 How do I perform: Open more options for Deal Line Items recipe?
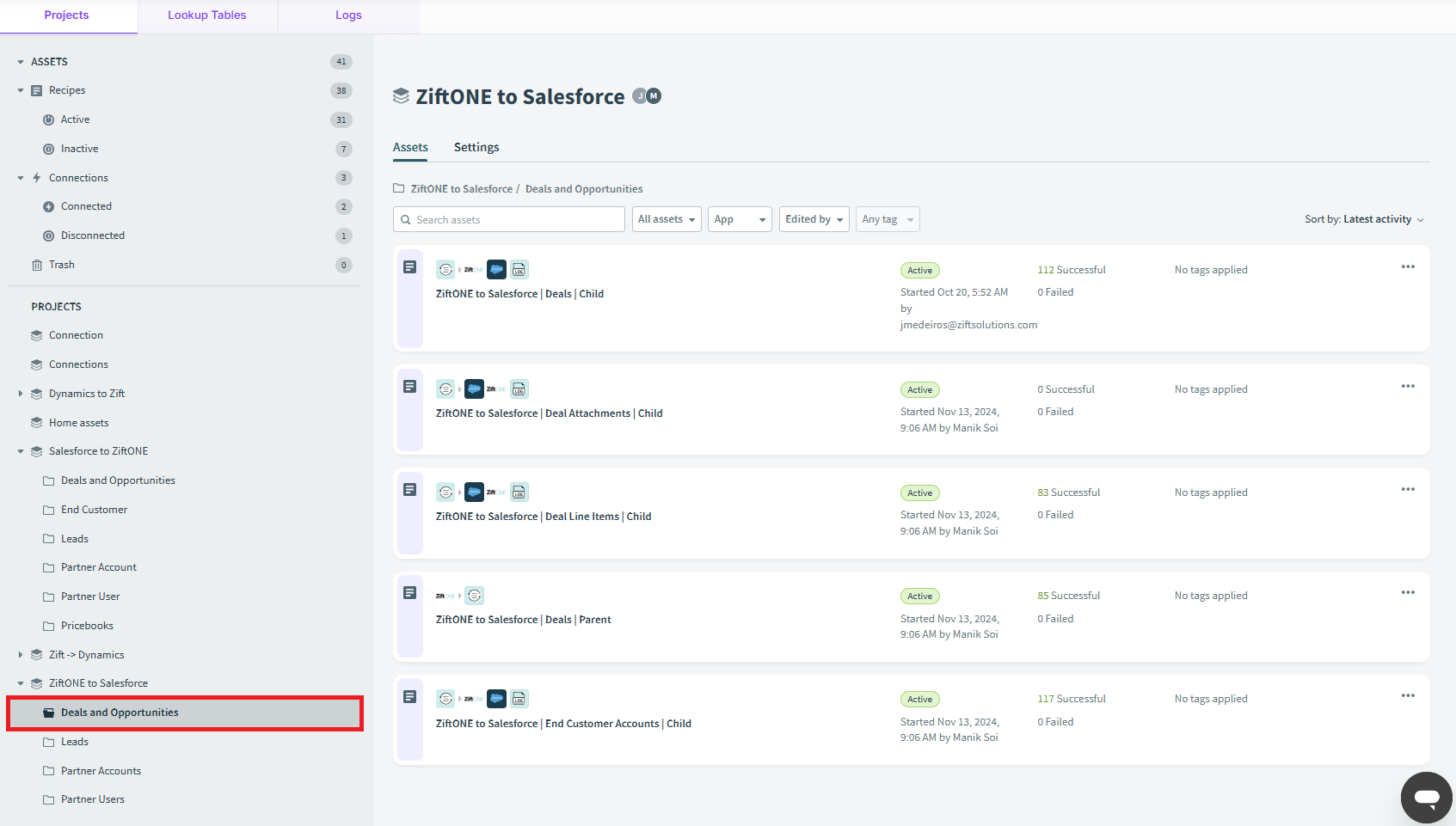coord(1408,489)
